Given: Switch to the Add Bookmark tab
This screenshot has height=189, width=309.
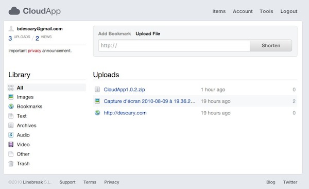Looking at the screenshot, I should (x=114, y=33).
